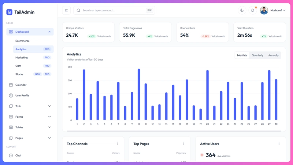Collapse the Dashboard menu group
Viewport: 293px width, 165px height.
click(49, 32)
